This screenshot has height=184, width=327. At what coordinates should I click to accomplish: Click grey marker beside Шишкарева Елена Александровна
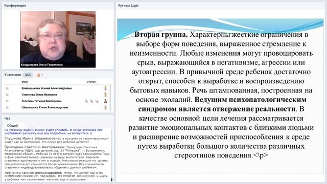[7, 108]
